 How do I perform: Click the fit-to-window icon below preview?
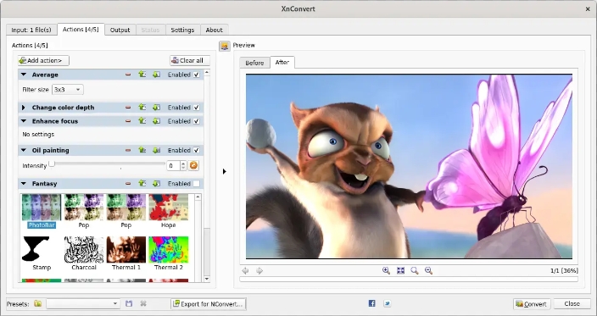(400, 270)
